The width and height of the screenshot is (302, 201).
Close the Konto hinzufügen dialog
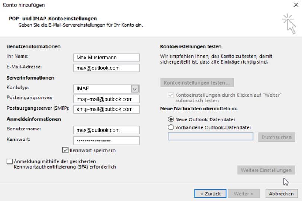295,5
